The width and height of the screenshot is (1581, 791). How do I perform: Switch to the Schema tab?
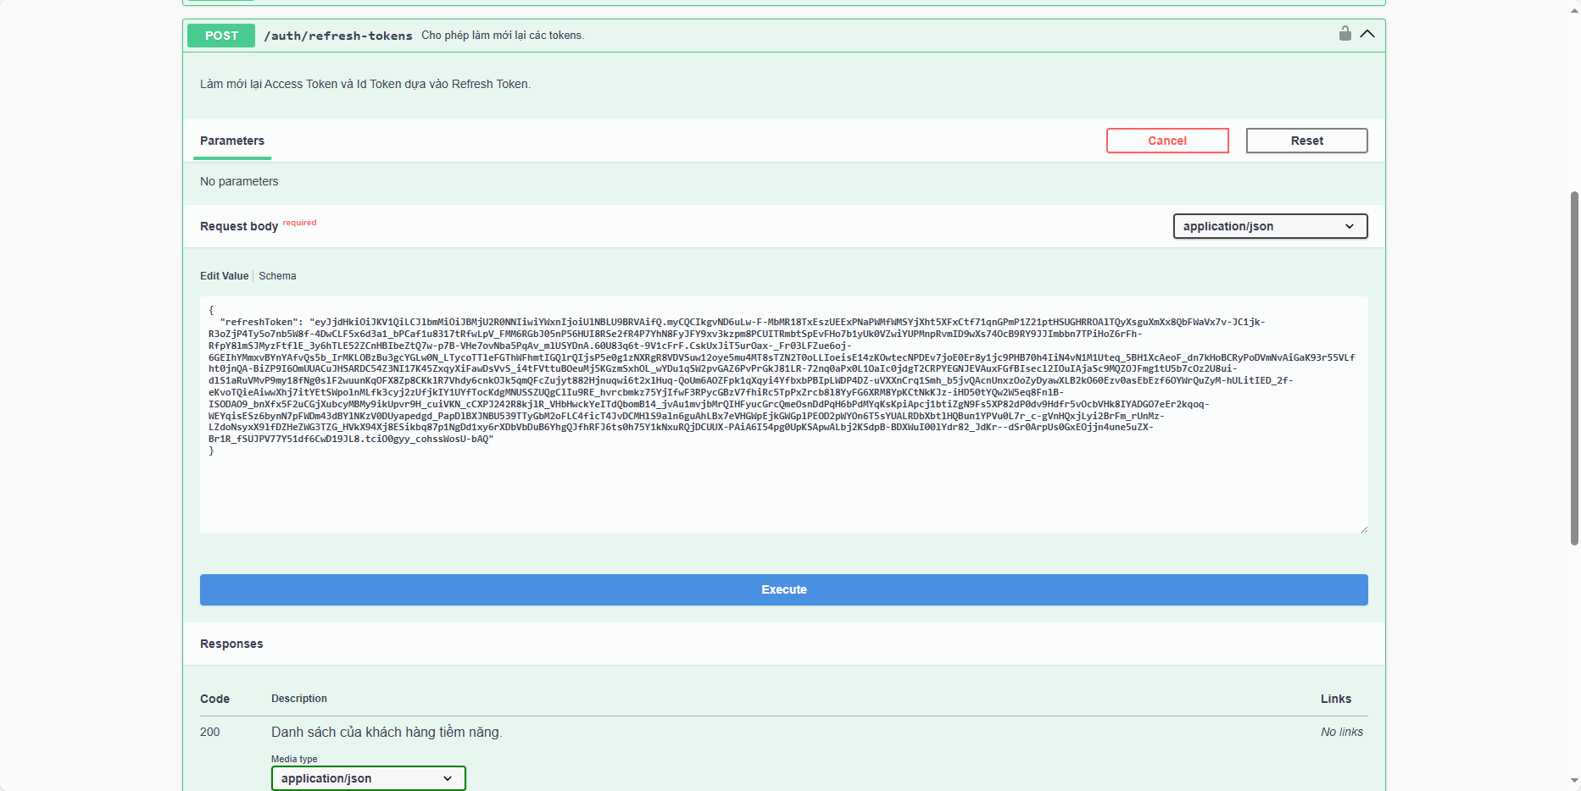(x=277, y=276)
